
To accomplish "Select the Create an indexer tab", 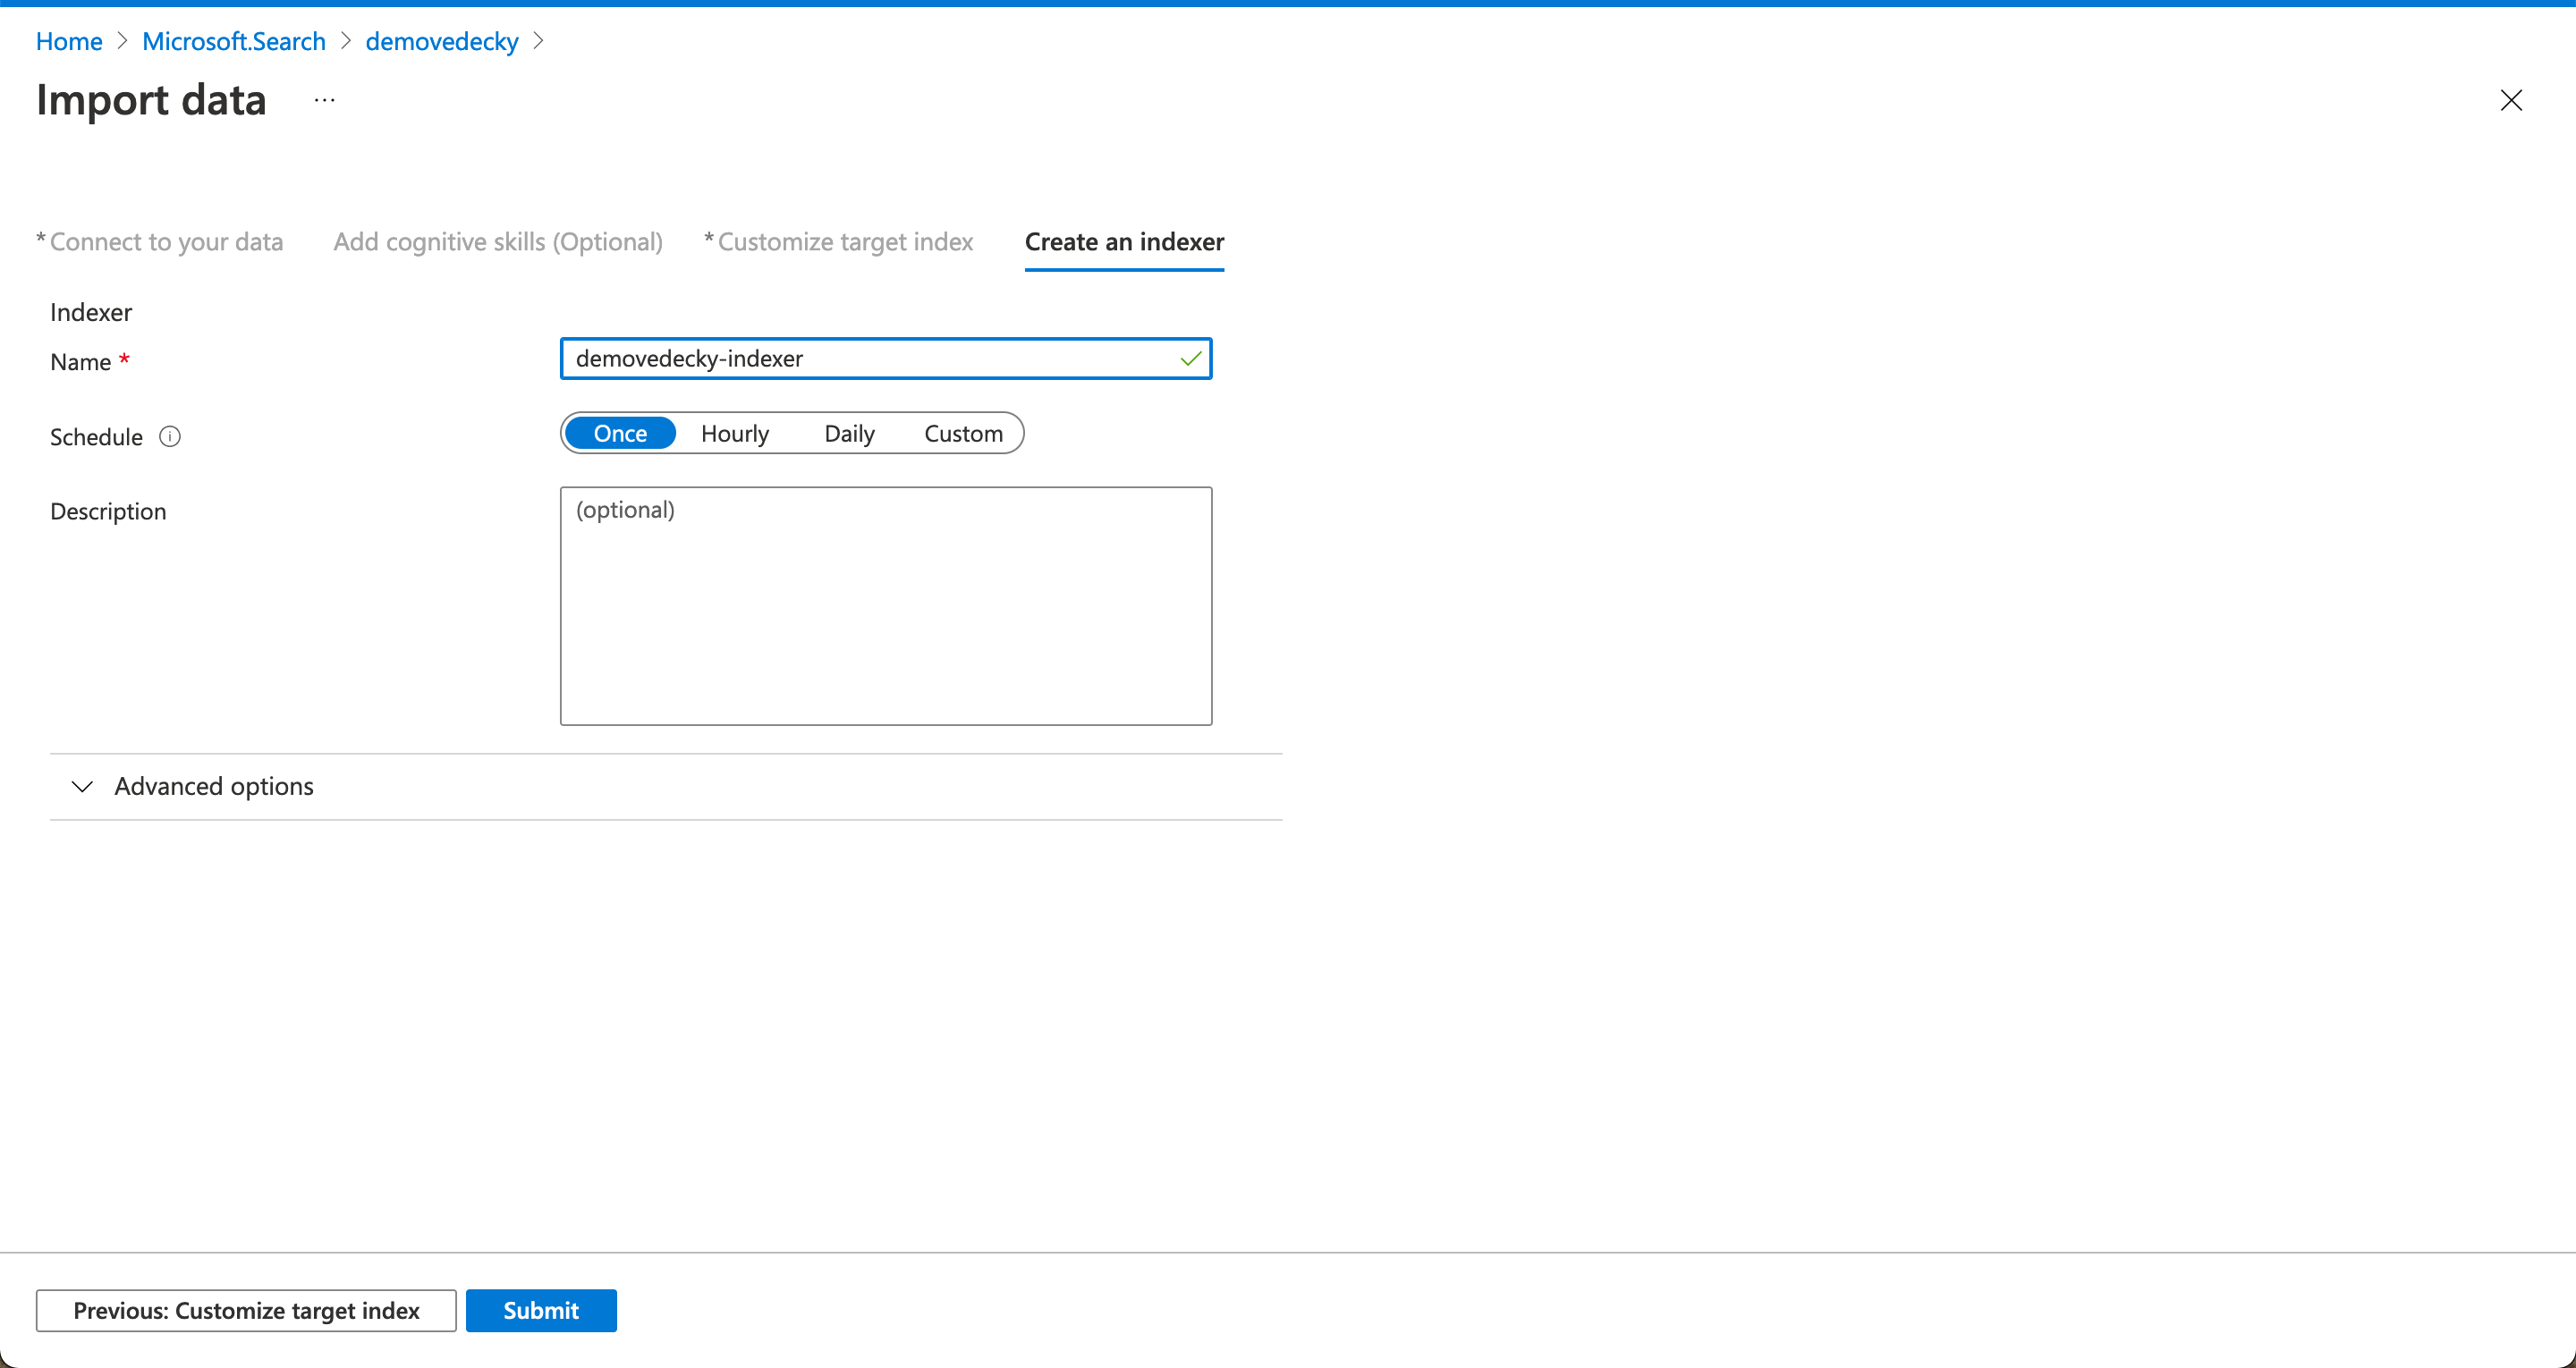I will (1124, 242).
